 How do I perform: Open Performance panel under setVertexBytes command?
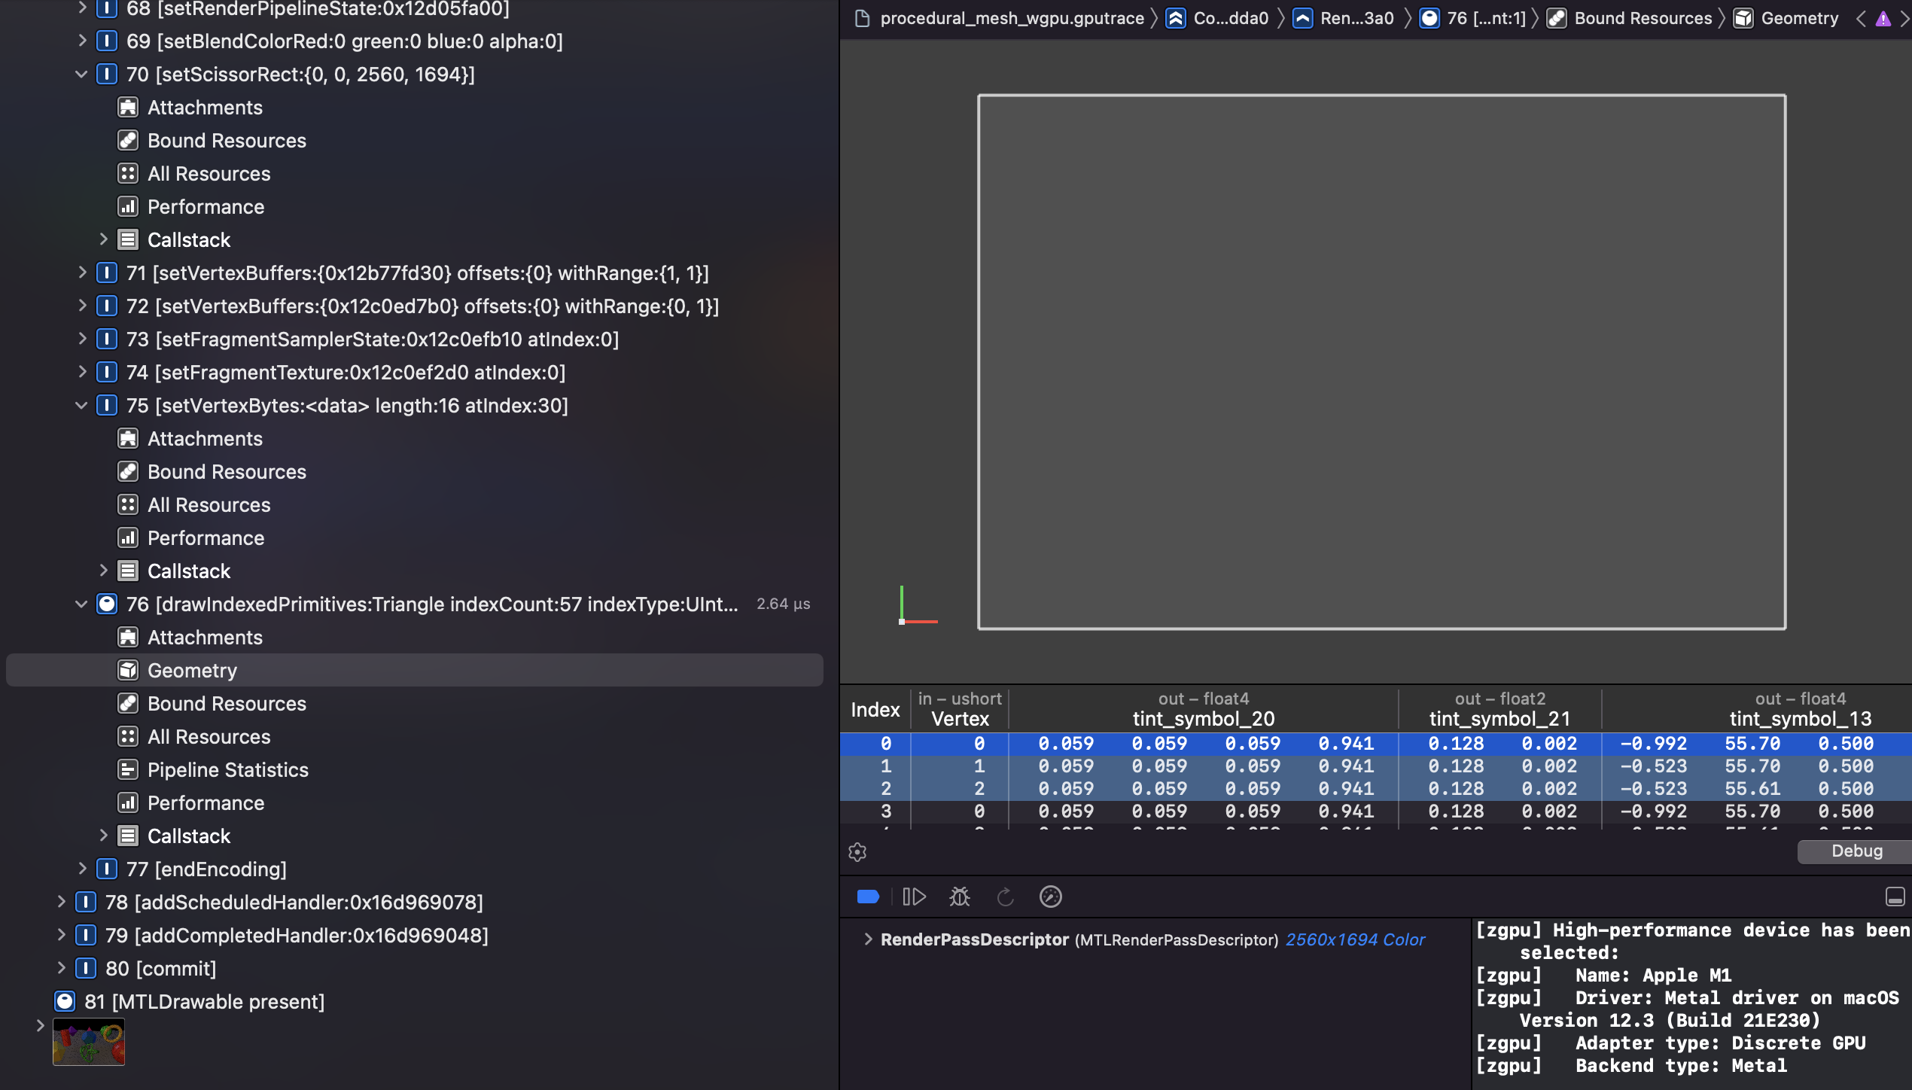click(x=206, y=537)
